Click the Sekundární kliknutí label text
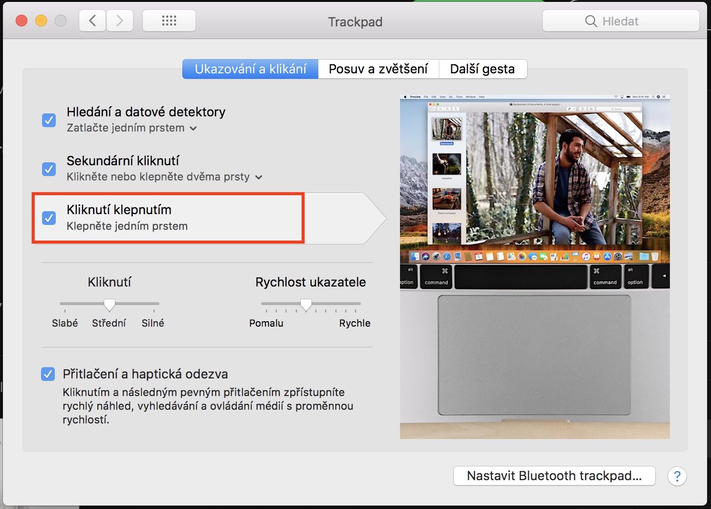Image resolution: width=711 pixels, height=509 pixels. tap(123, 161)
